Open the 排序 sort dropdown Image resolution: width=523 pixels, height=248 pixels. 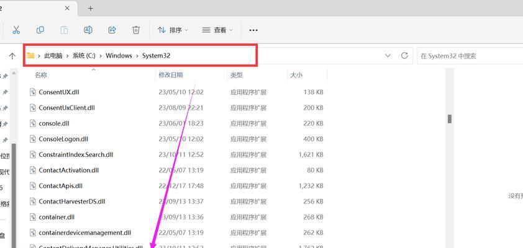click(173, 30)
